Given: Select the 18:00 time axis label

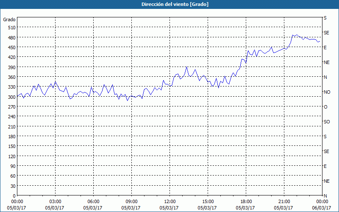Looking at the screenshot, I should (245, 202).
